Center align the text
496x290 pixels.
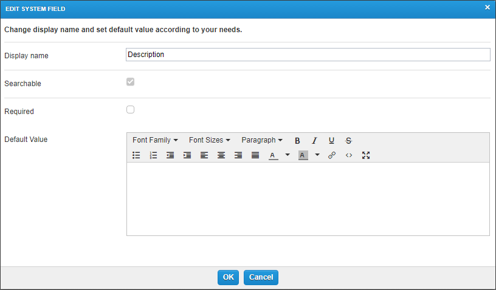point(221,155)
